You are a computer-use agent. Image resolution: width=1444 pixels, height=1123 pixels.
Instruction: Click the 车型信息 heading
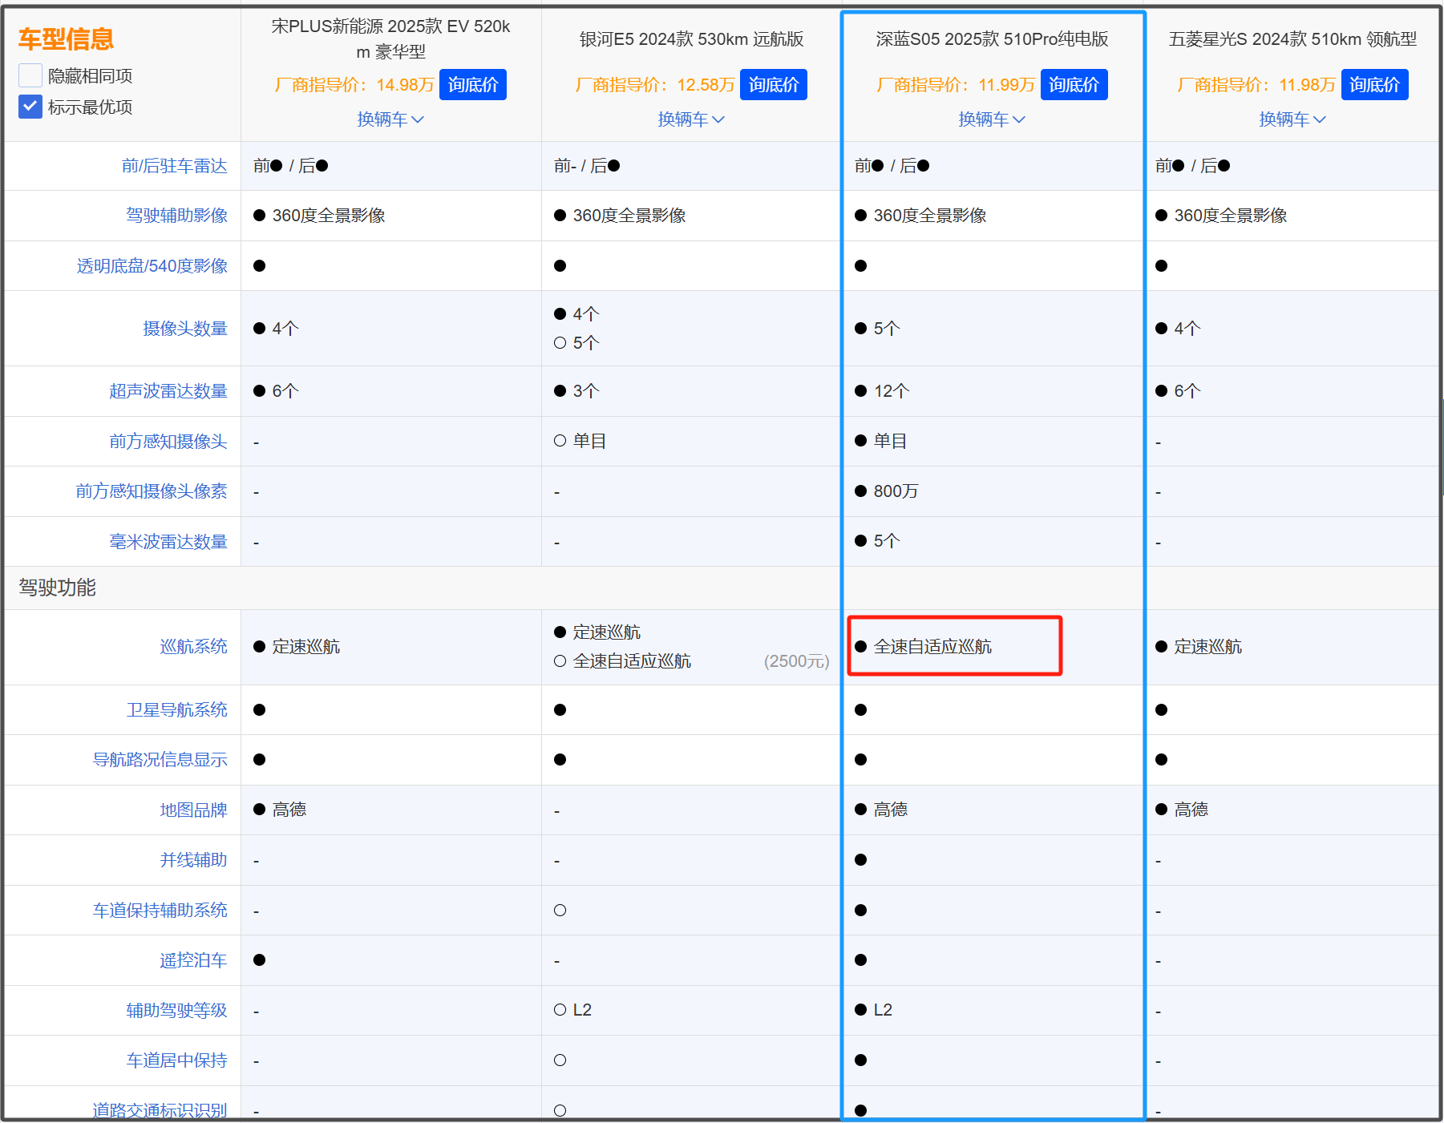click(67, 38)
